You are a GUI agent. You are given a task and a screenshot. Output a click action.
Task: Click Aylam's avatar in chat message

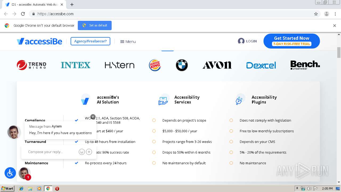(x=14, y=132)
